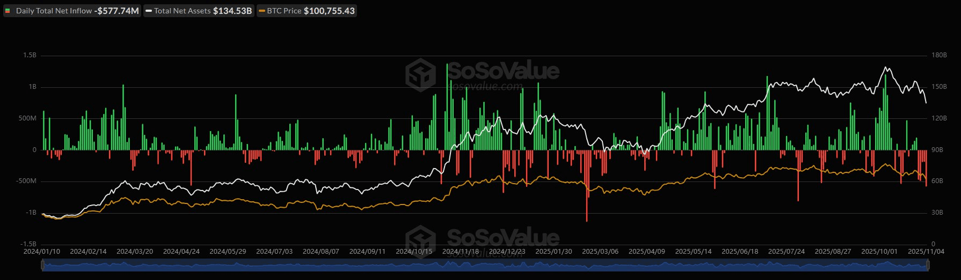Click the upper sosovalue.com watermark text
This screenshot has height=280, width=961.
coord(485,86)
